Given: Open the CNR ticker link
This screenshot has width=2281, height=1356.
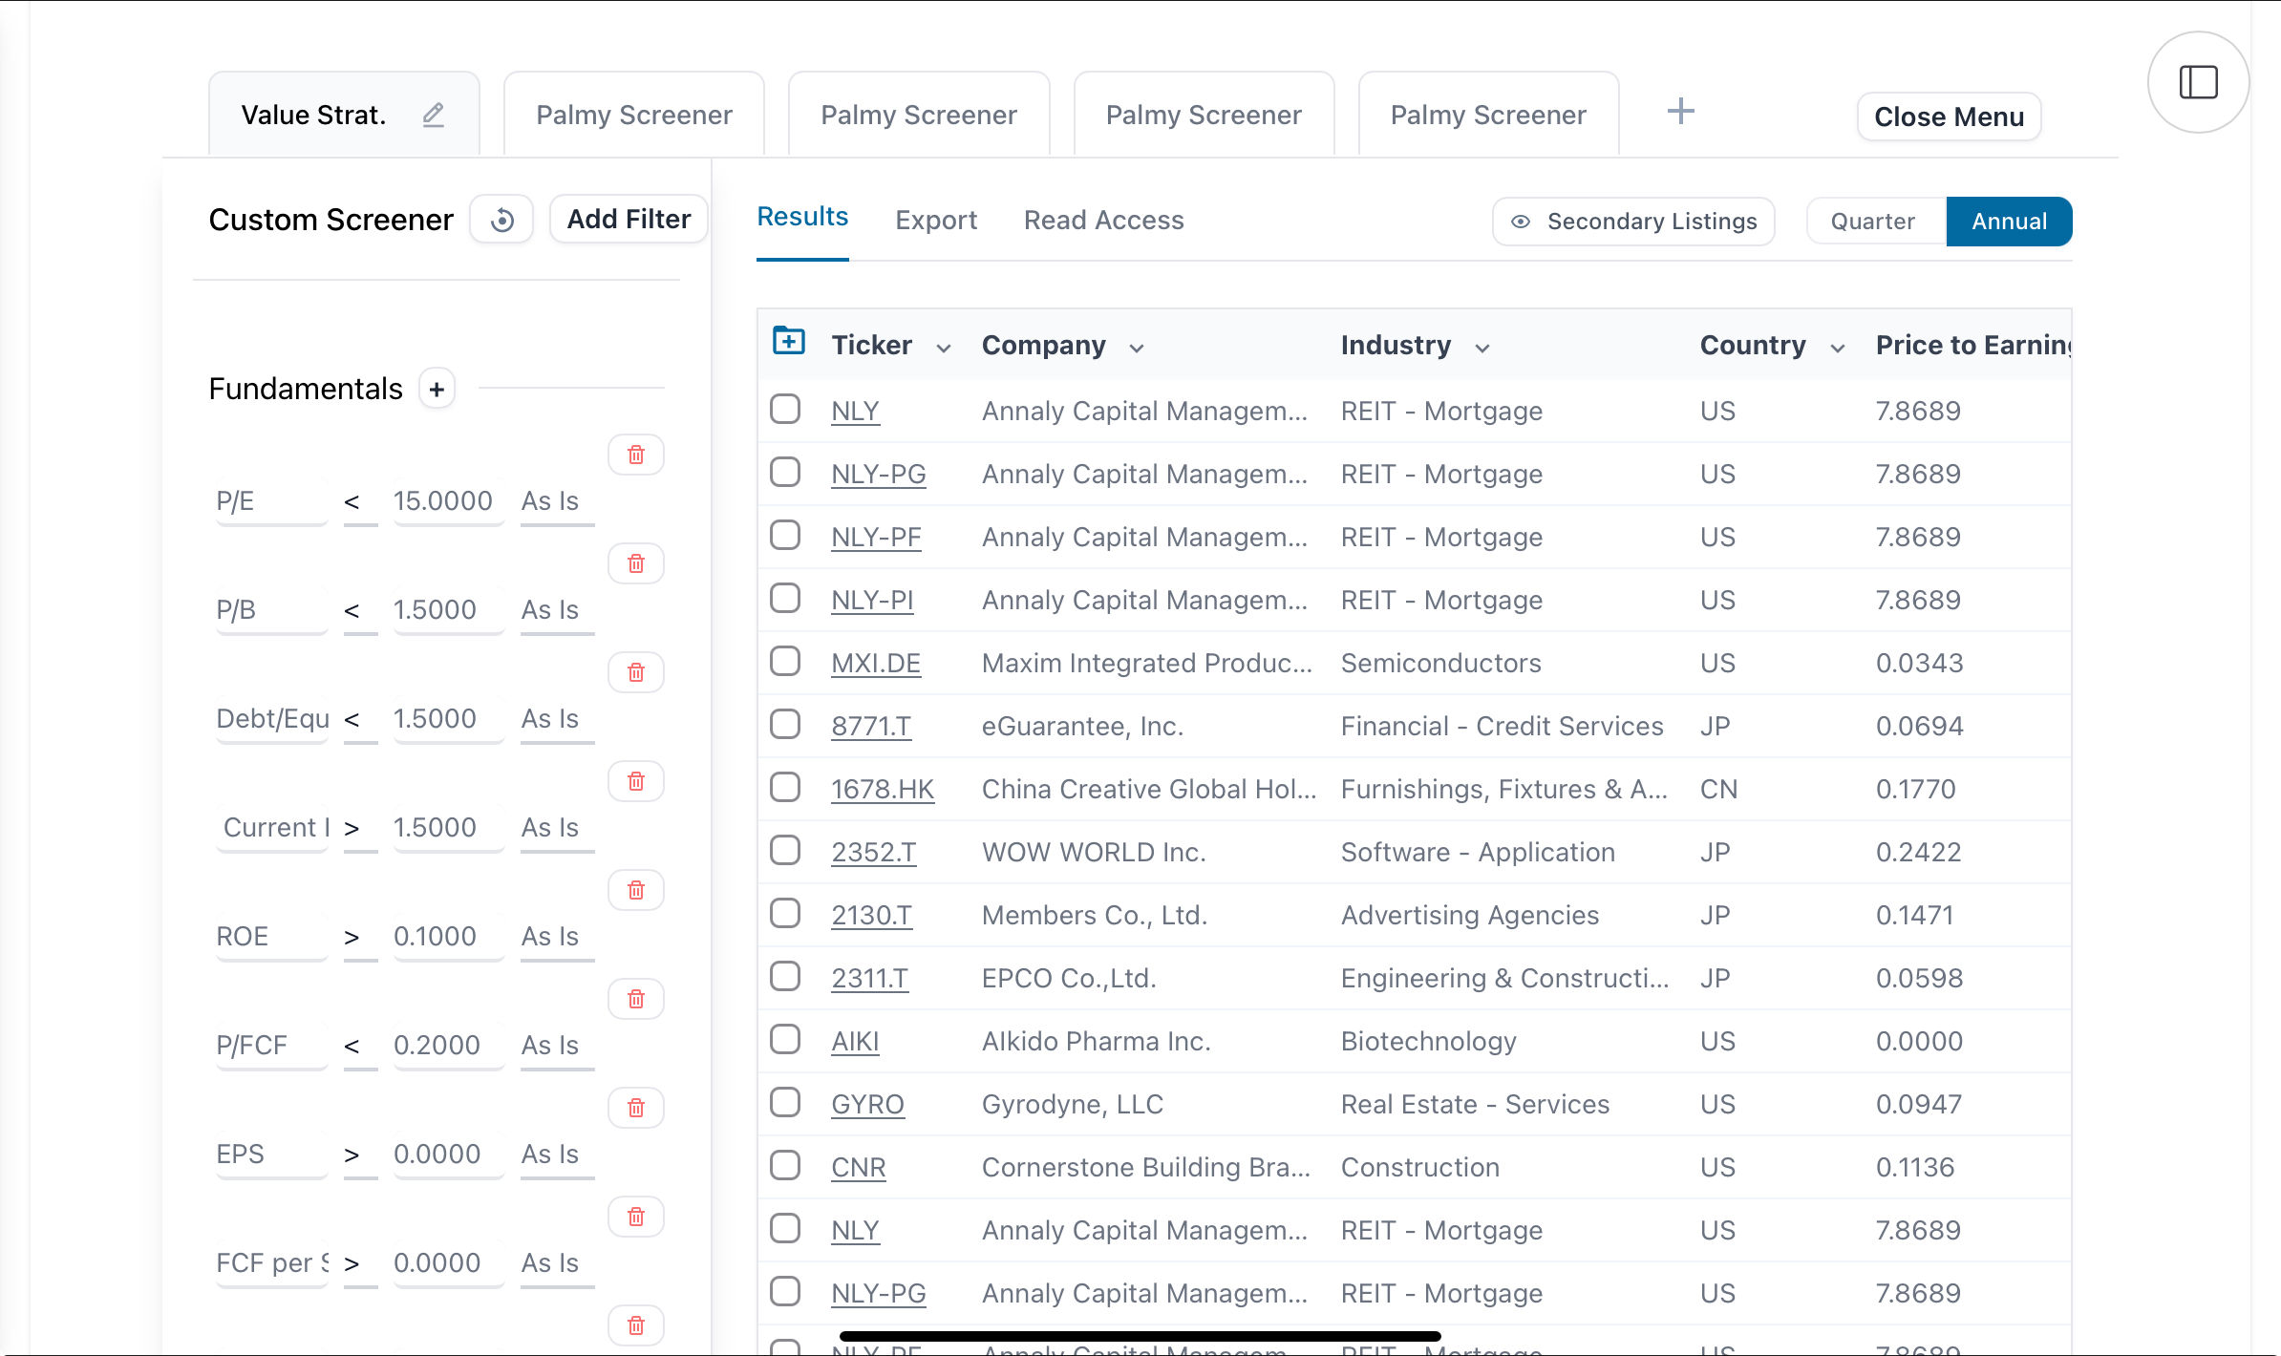Looking at the screenshot, I should 859,1167.
